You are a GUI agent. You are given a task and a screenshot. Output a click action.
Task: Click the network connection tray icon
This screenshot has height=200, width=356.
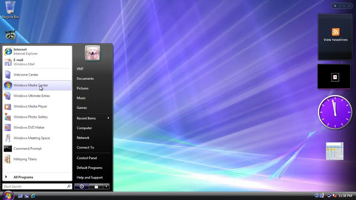(329, 196)
